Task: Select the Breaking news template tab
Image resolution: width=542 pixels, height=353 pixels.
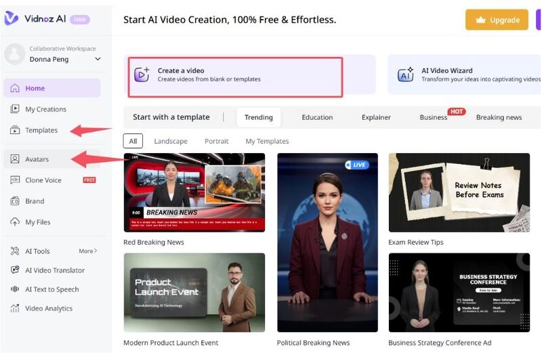Action: tap(499, 117)
